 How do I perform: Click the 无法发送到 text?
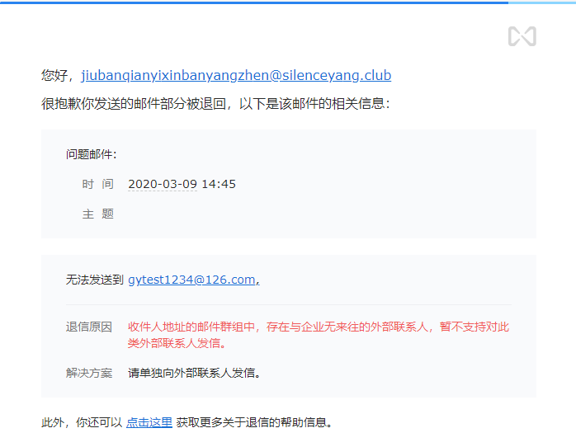[x=94, y=280]
